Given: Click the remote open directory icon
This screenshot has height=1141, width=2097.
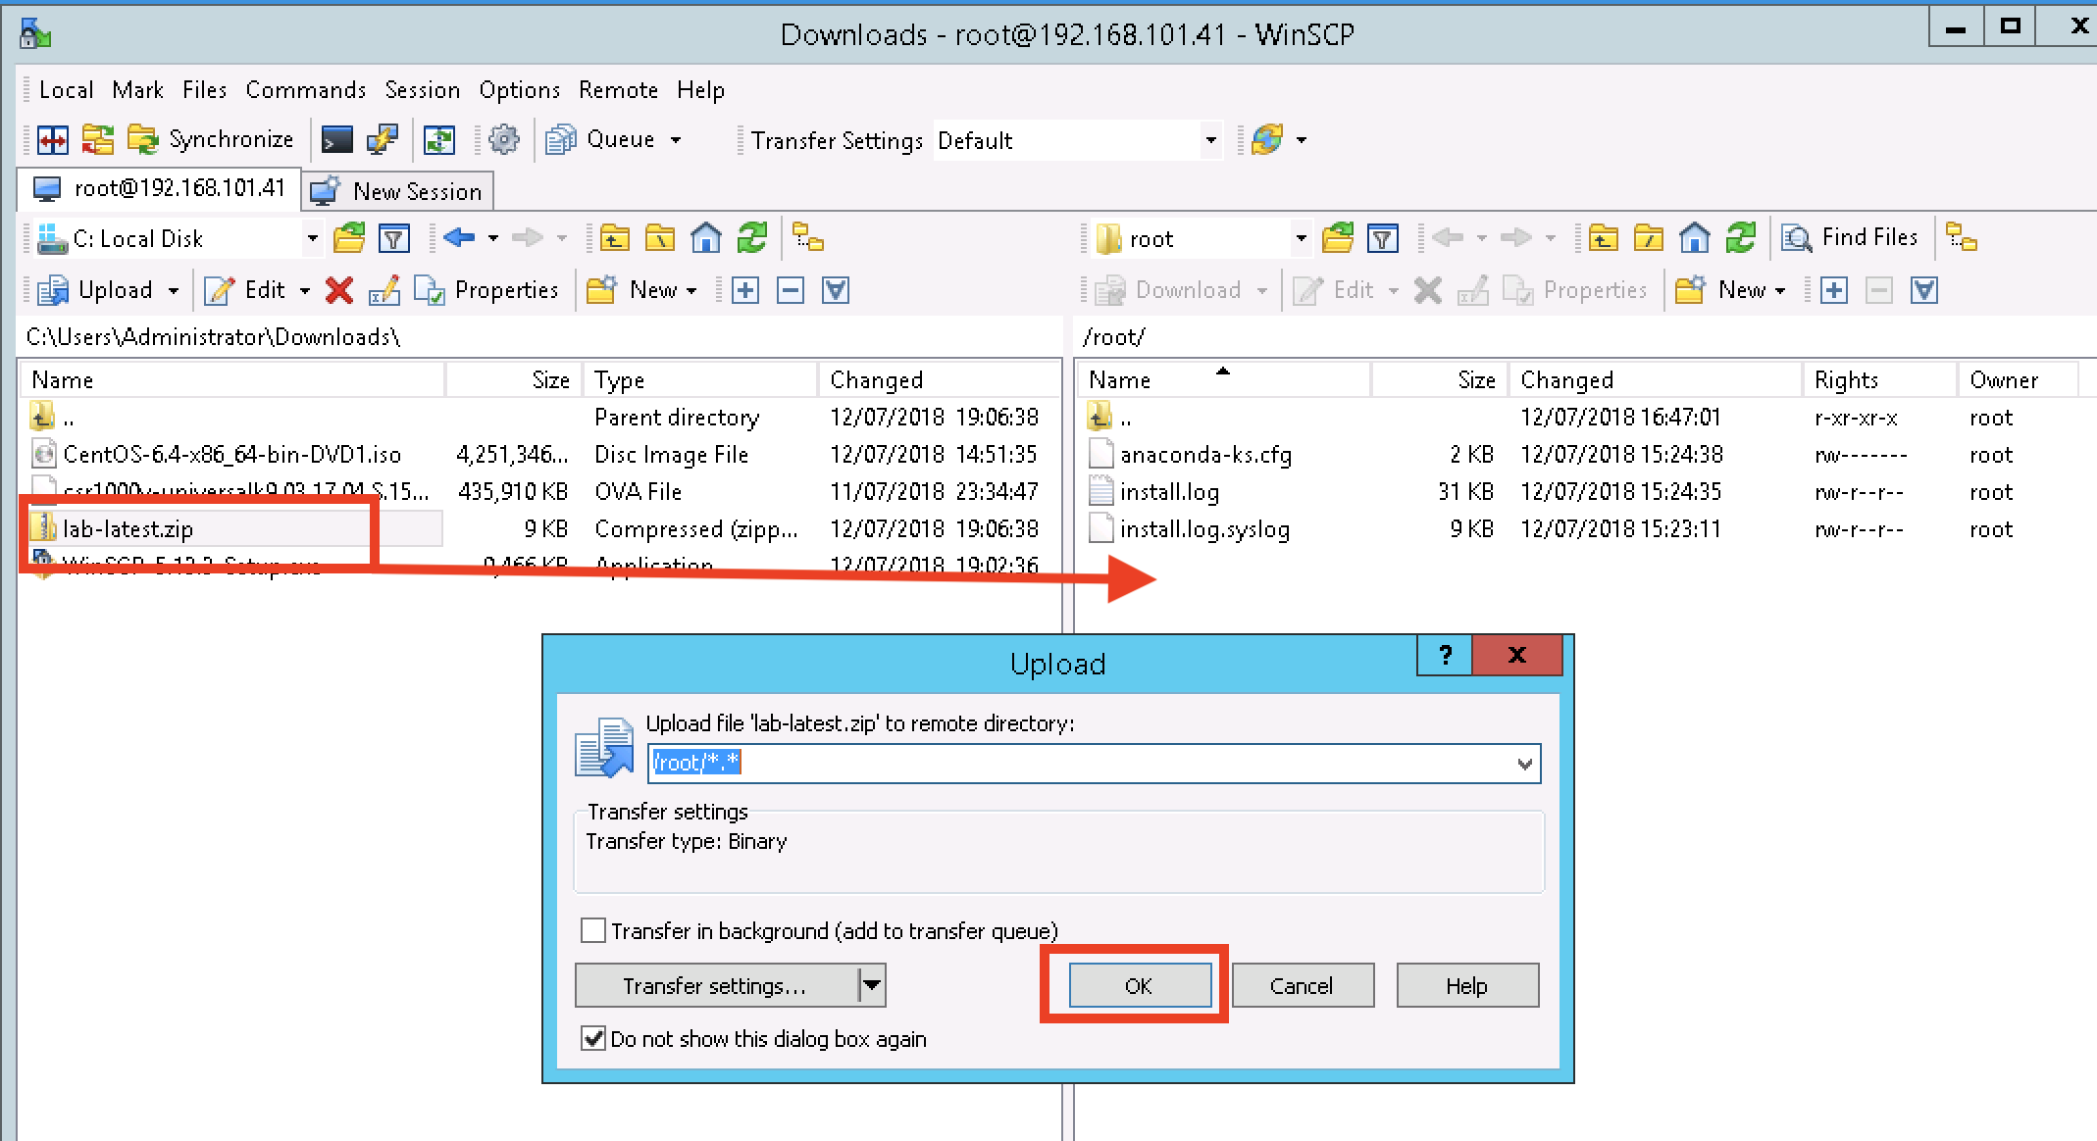Looking at the screenshot, I should (1337, 238).
